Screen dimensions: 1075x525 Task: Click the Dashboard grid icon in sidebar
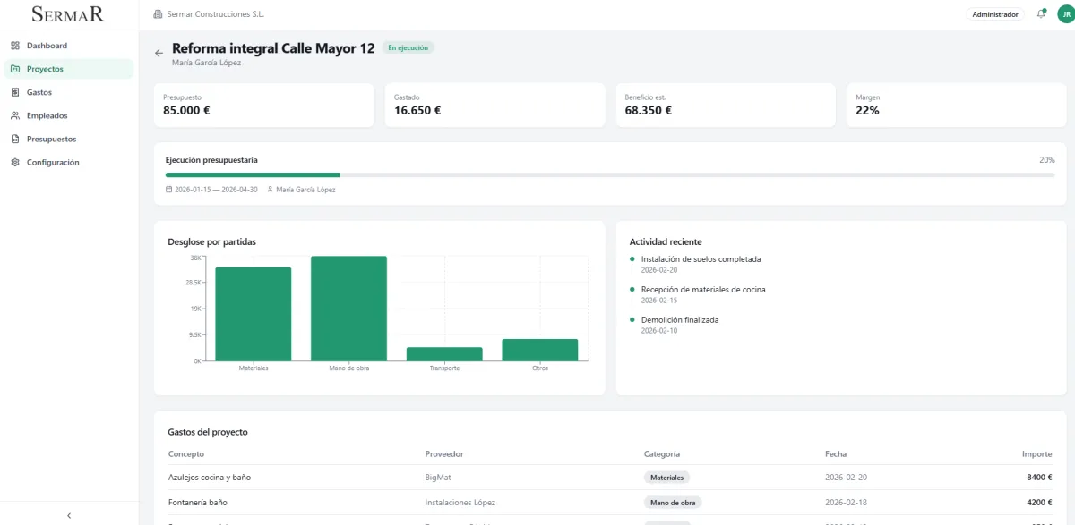15,46
